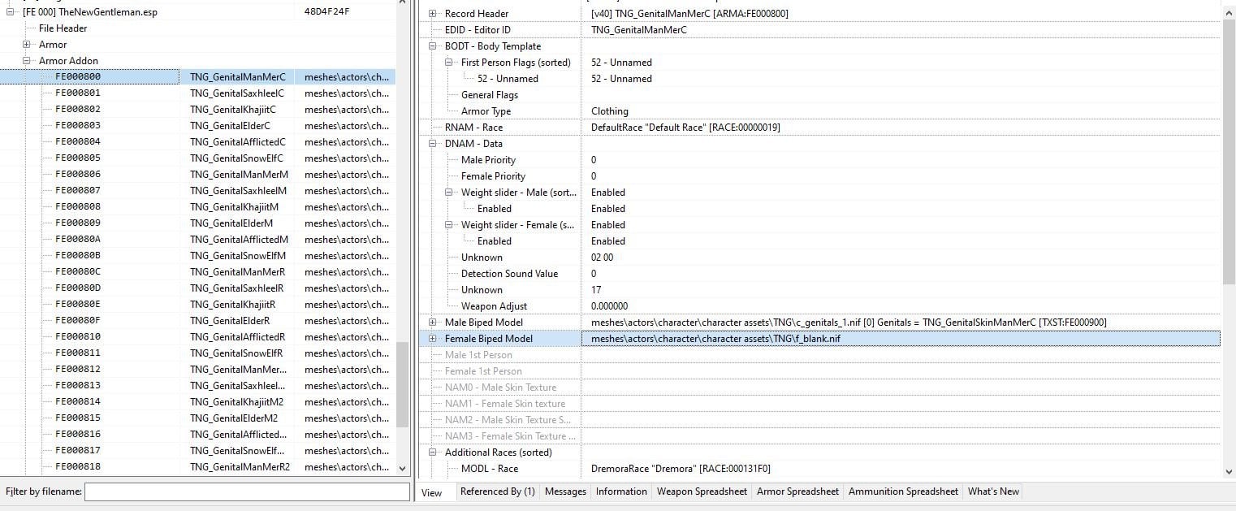Expand the Male Biped Model row
The width and height of the screenshot is (1236, 511).
pyautogui.click(x=432, y=323)
